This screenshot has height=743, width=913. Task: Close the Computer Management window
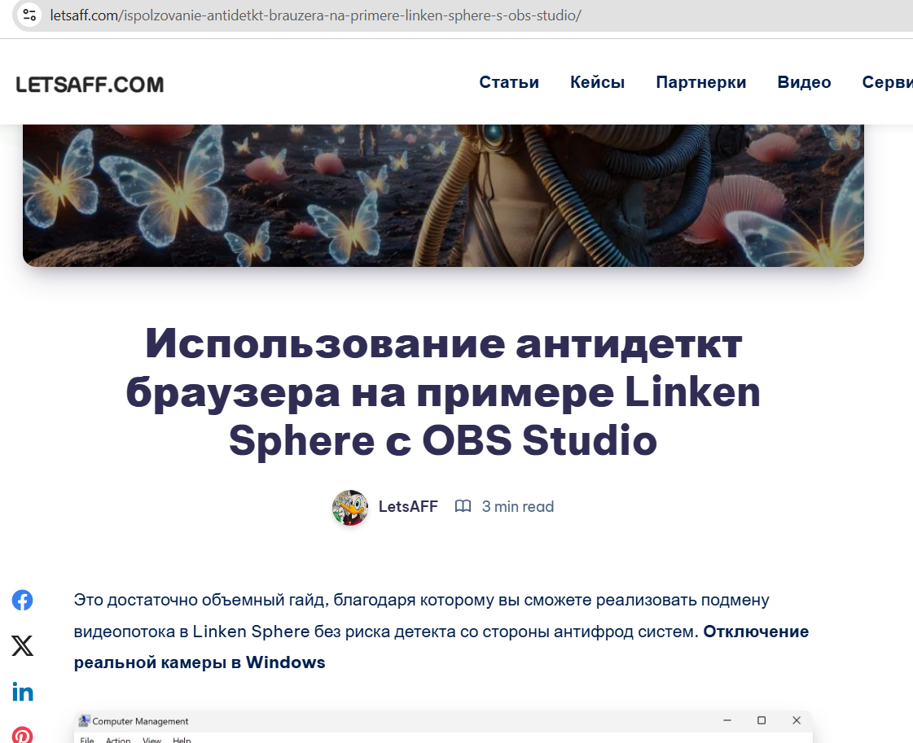[797, 720]
